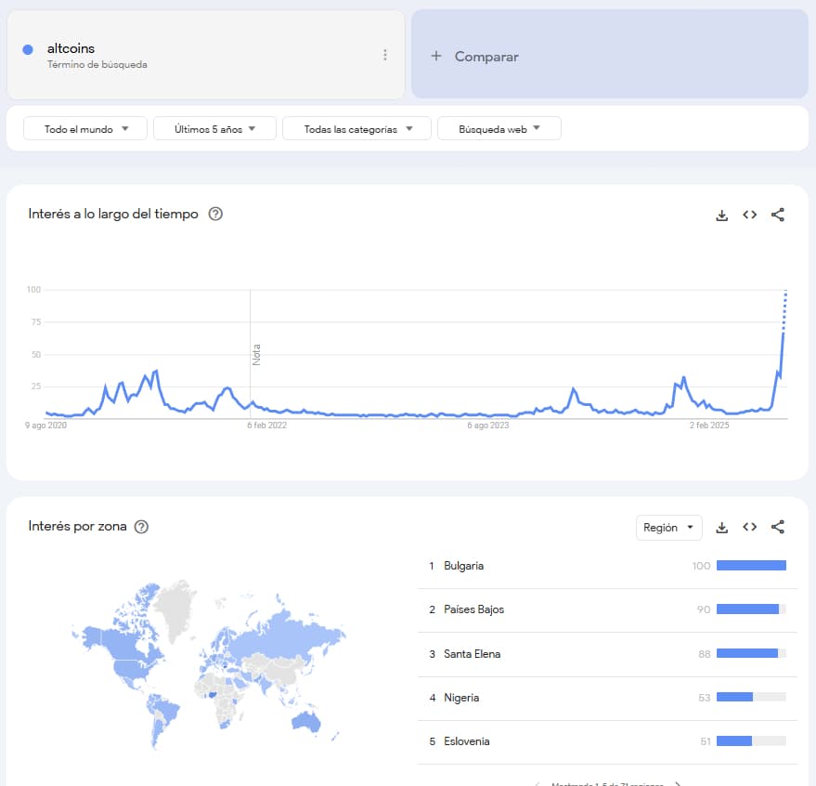Click the help icon beside Interés a lo largo del tiempo
The image size is (816, 786).
215,214
